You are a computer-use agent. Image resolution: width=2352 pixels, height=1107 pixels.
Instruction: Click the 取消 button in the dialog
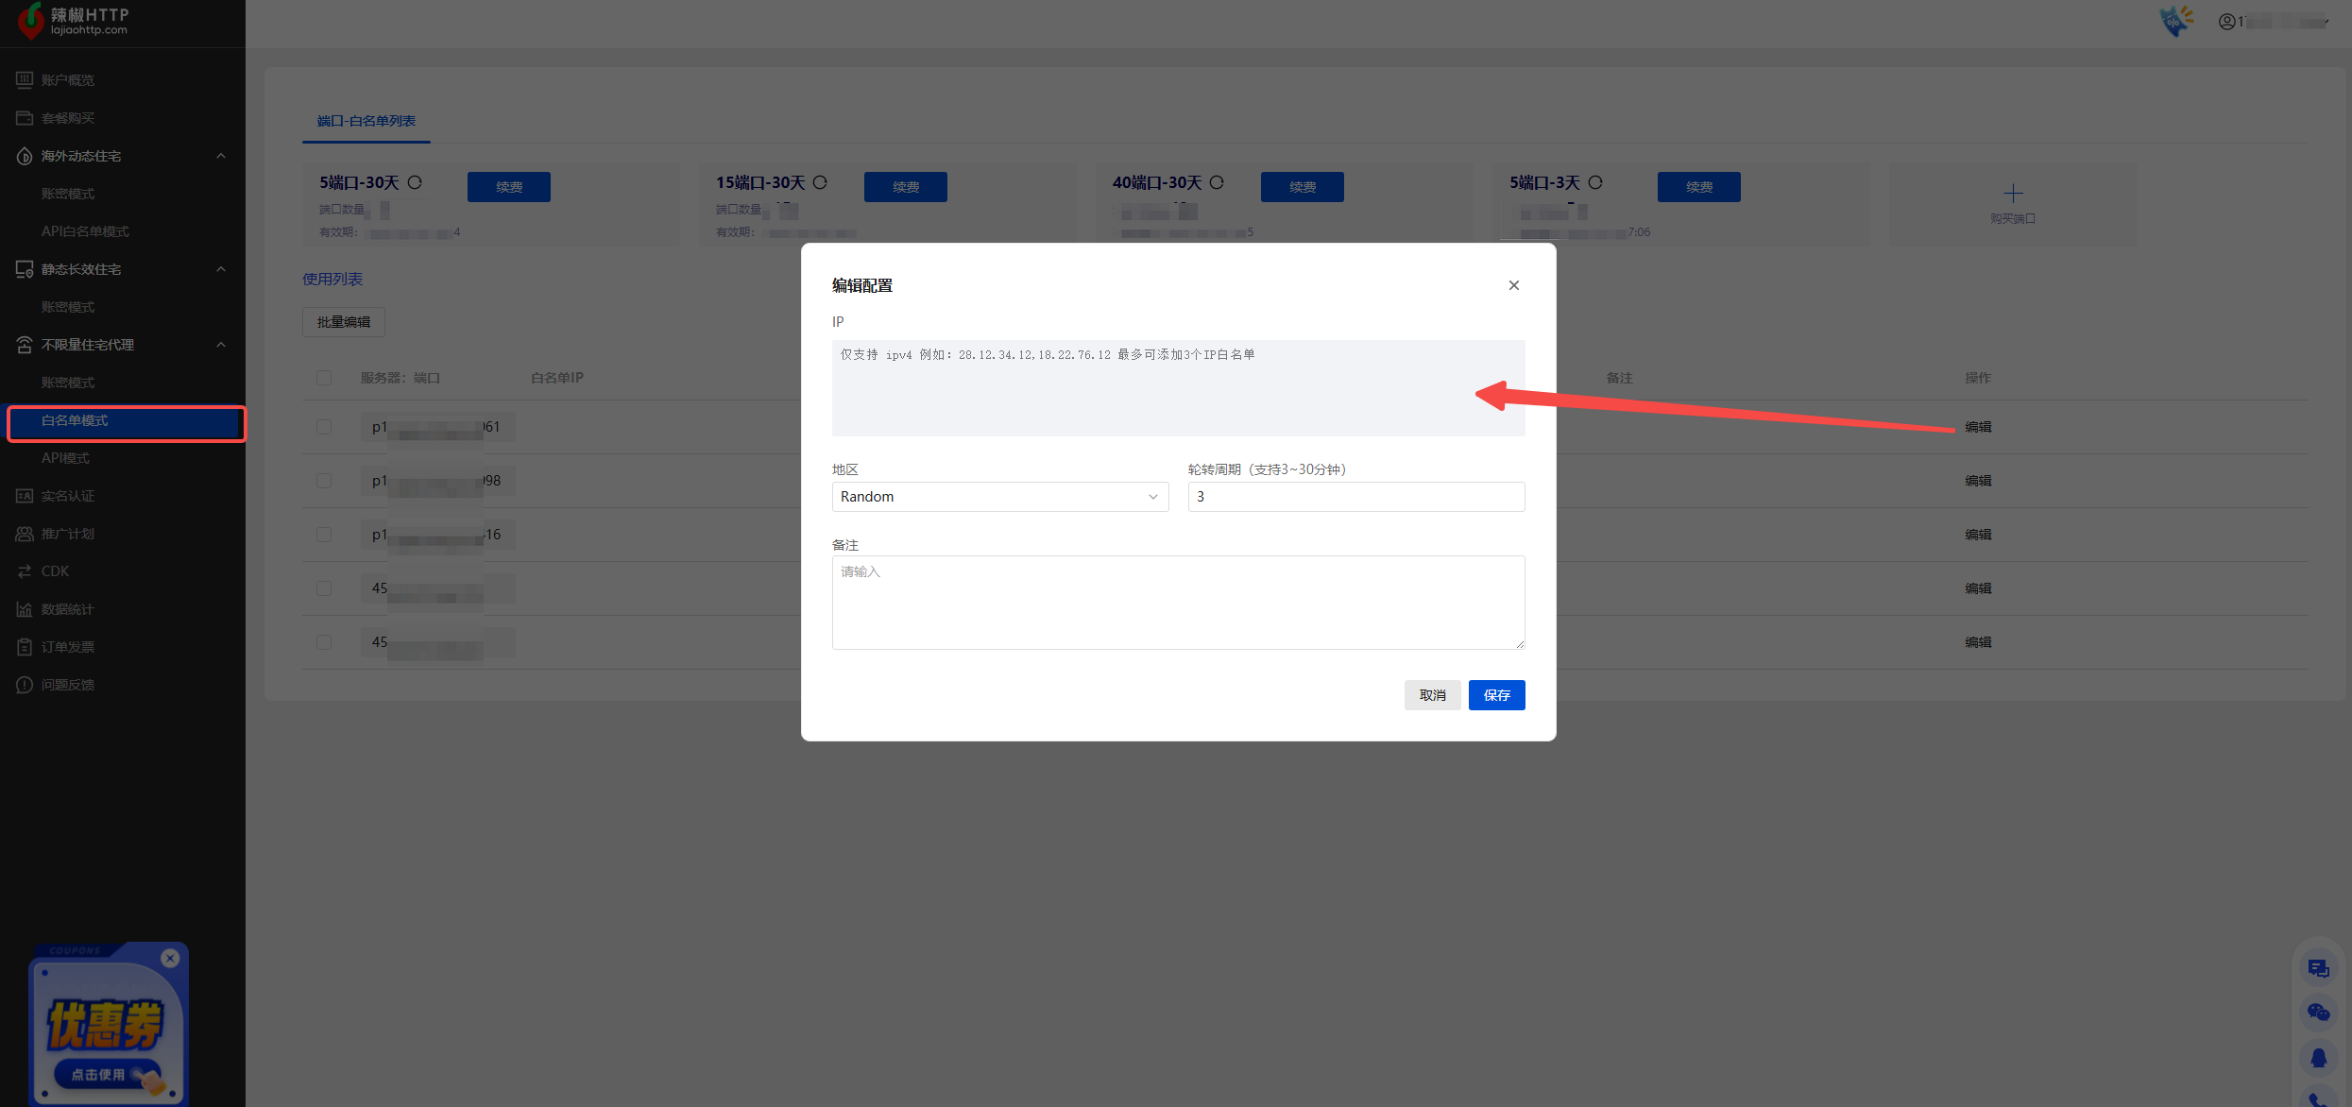pyautogui.click(x=1432, y=695)
